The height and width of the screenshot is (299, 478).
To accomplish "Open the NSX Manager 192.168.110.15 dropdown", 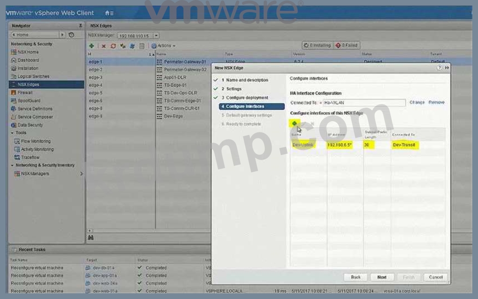I will click(x=156, y=36).
